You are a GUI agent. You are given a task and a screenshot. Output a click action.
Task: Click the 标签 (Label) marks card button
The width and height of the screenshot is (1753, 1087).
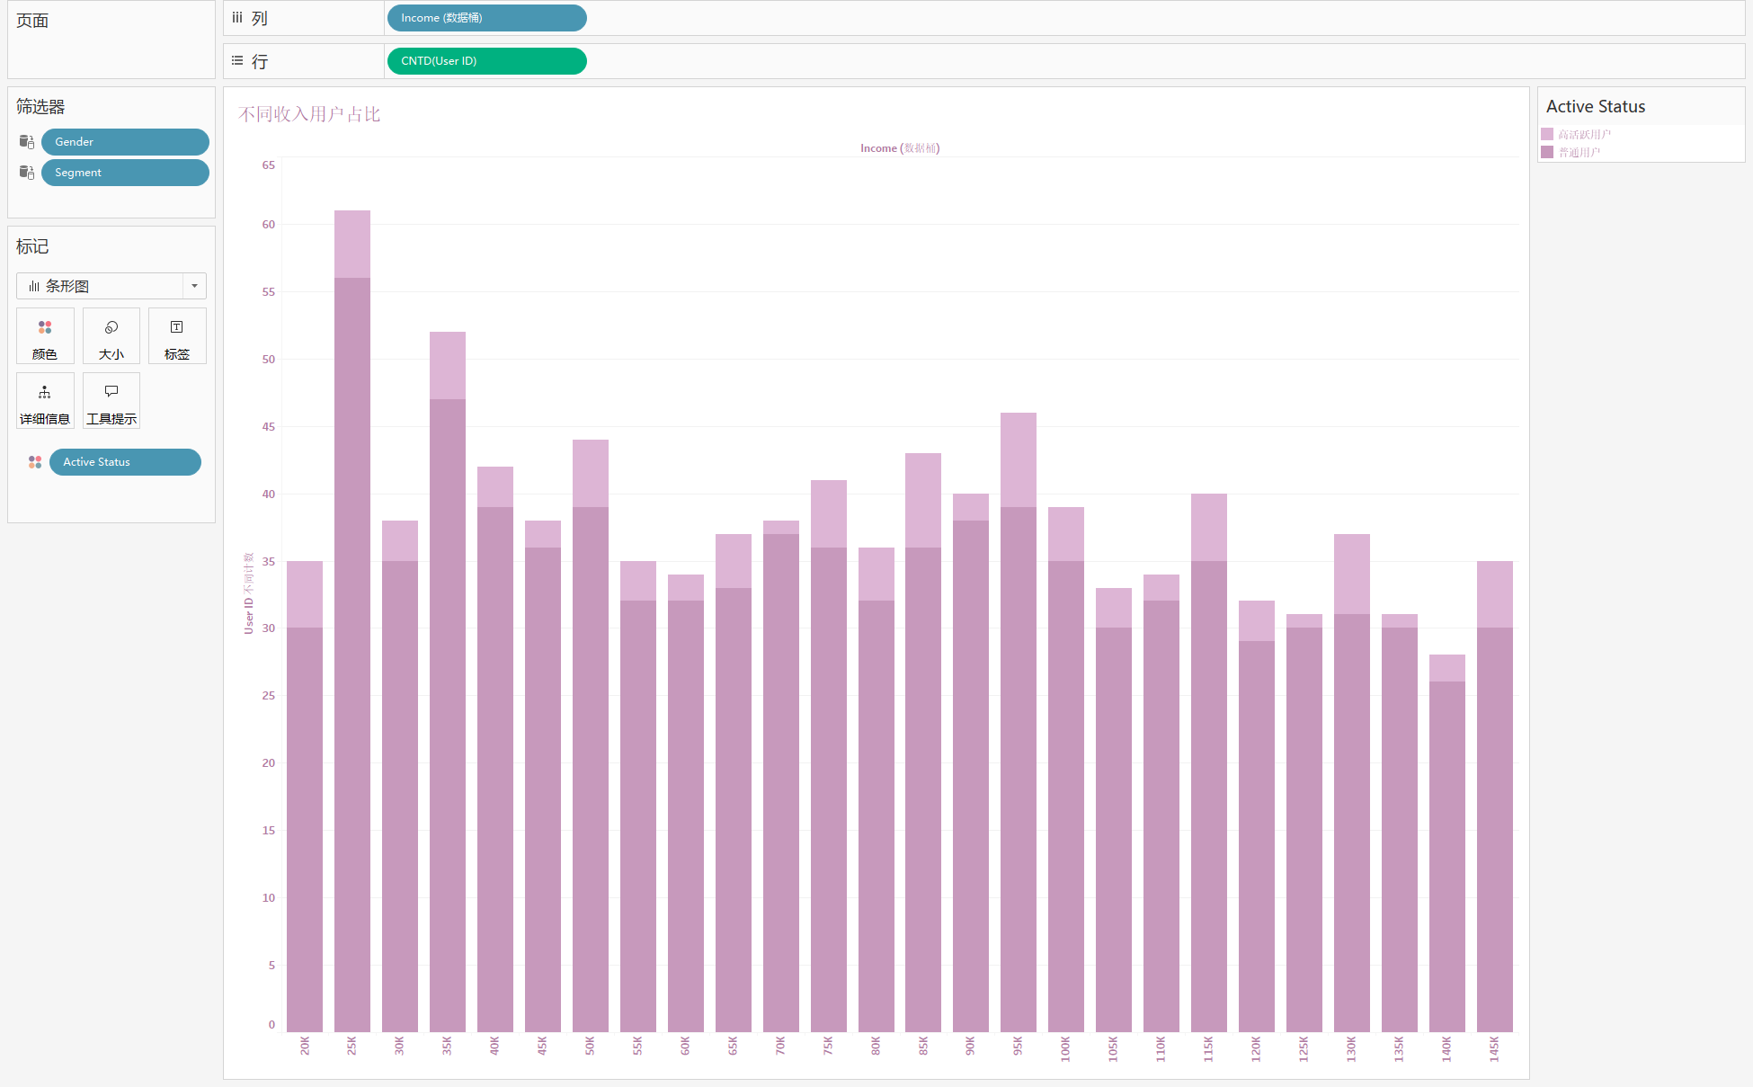tap(177, 336)
